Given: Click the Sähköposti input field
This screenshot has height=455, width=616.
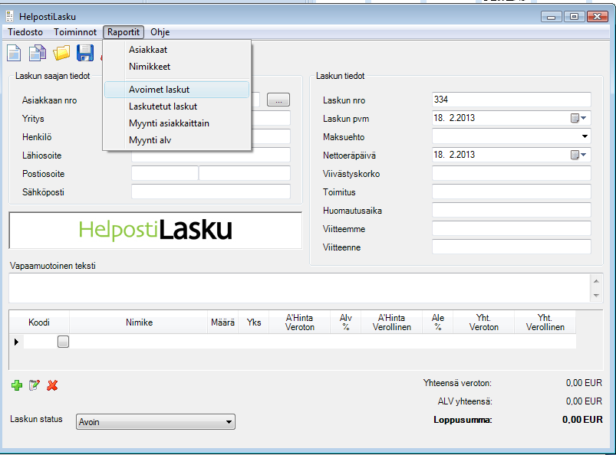Looking at the screenshot, I should pyautogui.click(x=211, y=191).
